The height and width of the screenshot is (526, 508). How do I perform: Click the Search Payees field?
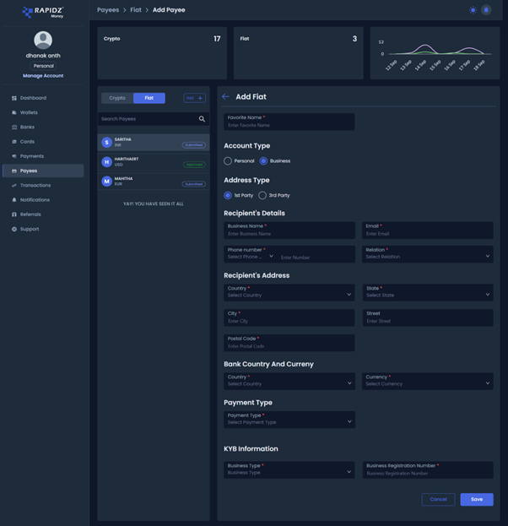154,119
